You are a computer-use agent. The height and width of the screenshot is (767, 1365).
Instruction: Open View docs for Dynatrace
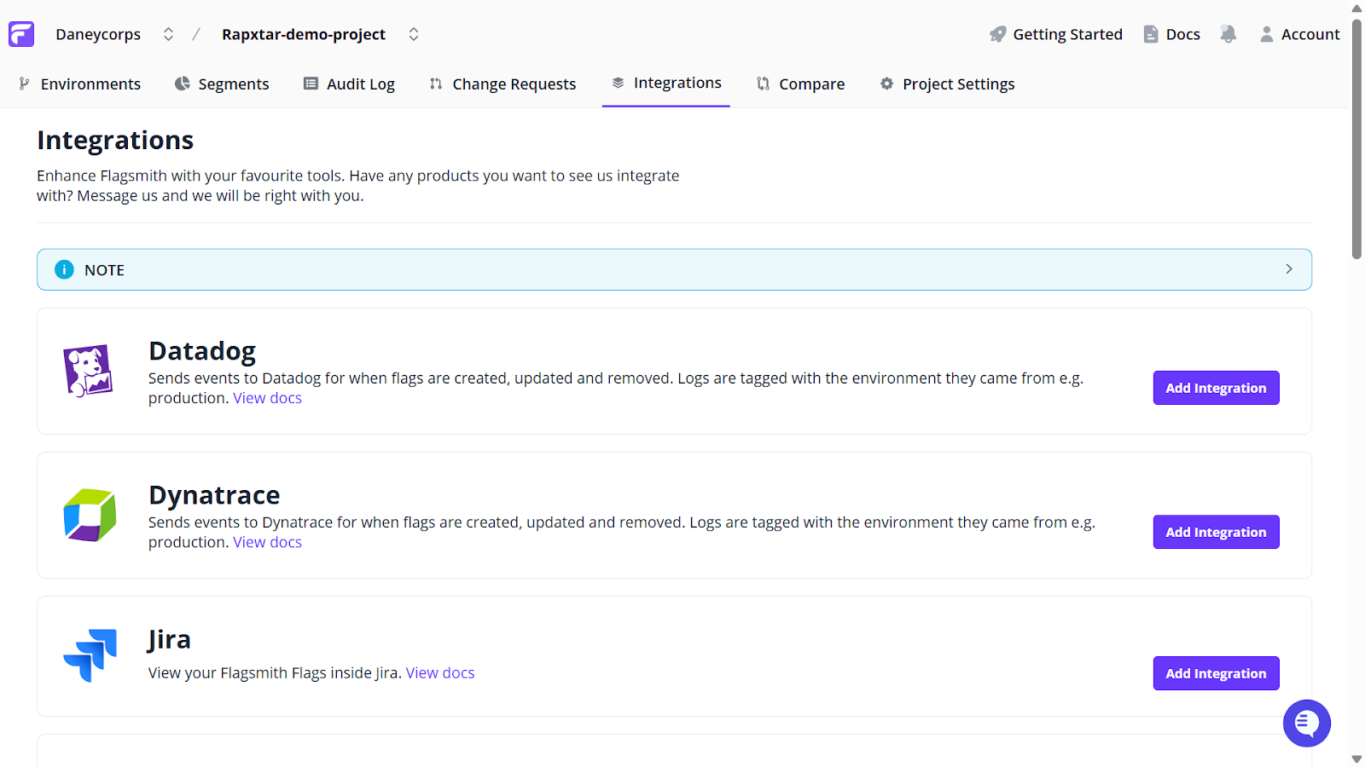pyautogui.click(x=267, y=541)
